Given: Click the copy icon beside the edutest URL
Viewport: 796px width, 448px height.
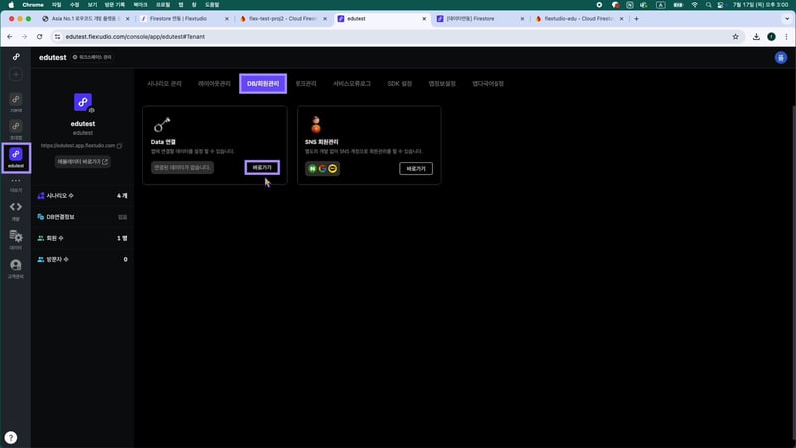Looking at the screenshot, I should [120, 145].
